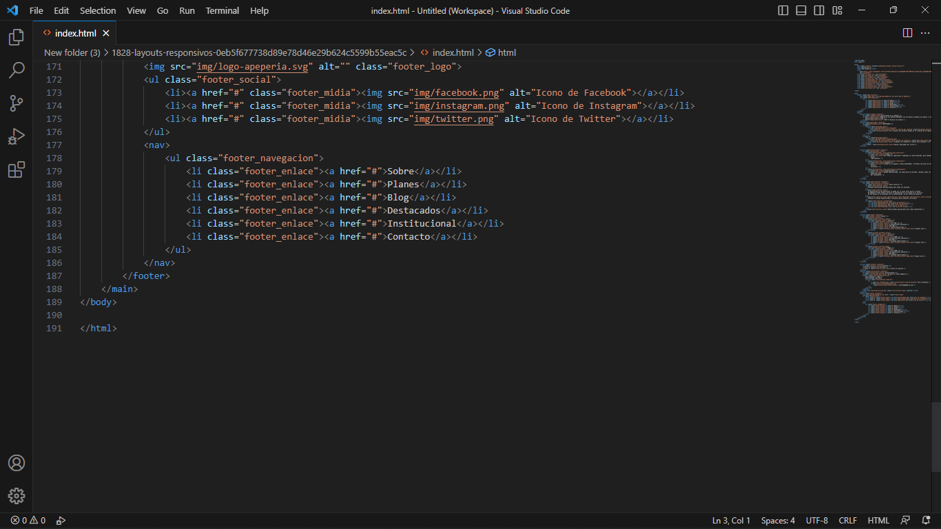Viewport: 941px width, 529px height.
Task: Click the Accounts icon
Action: 17,463
